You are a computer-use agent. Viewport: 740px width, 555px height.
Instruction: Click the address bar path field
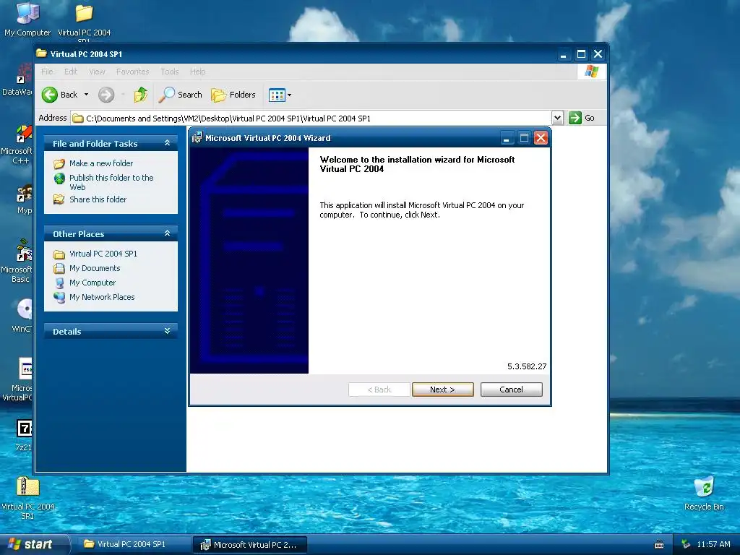click(311, 118)
